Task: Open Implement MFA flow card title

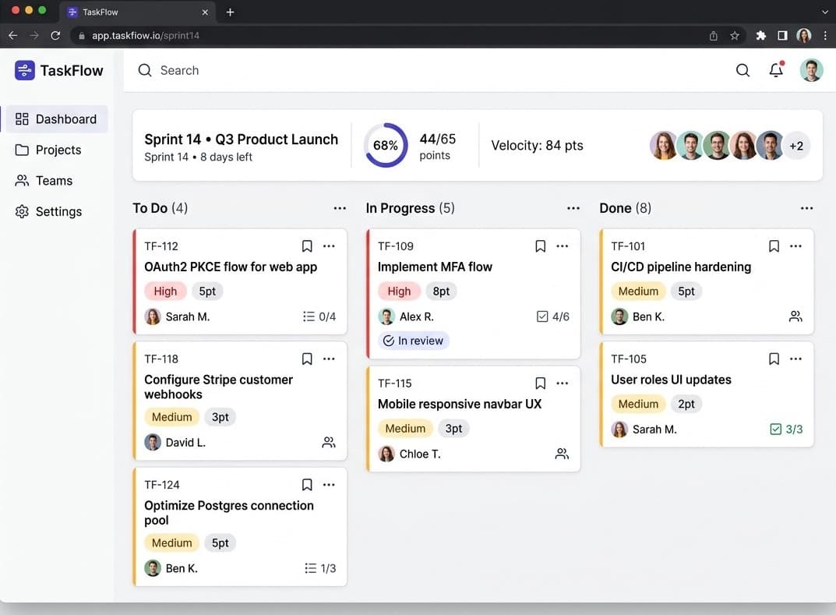Action: [435, 267]
